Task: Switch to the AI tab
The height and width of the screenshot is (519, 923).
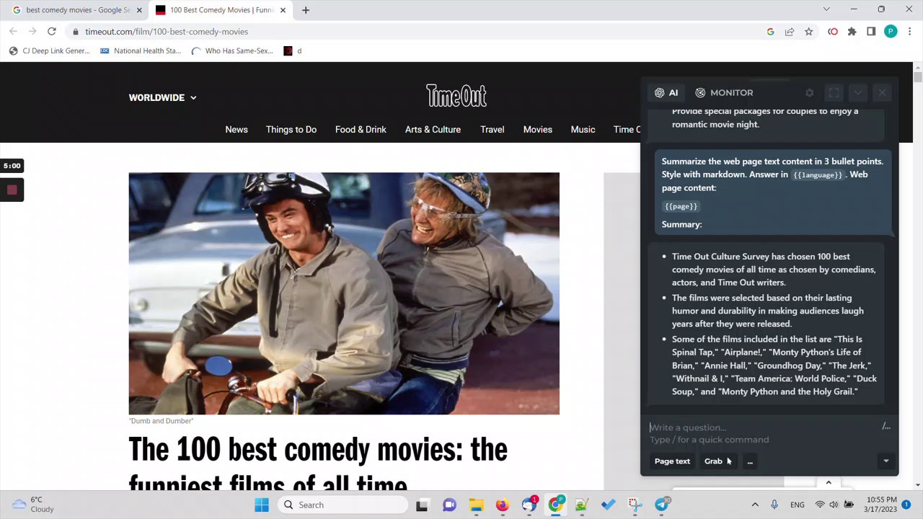Action: click(666, 93)
